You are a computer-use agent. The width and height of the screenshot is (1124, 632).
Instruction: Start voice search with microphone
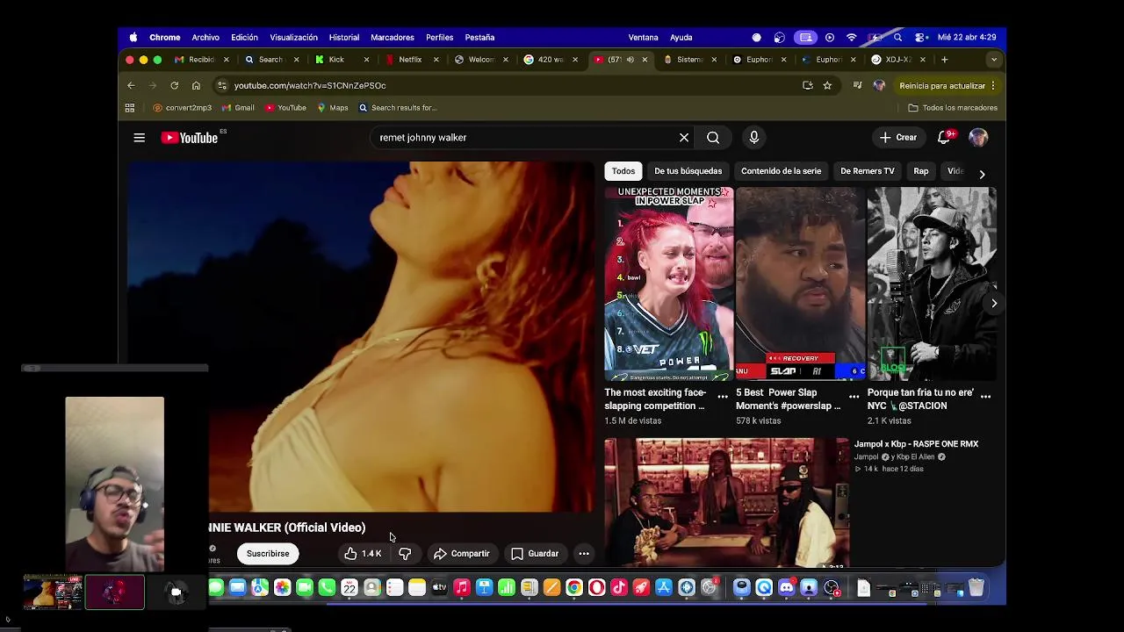coord(753,138)
